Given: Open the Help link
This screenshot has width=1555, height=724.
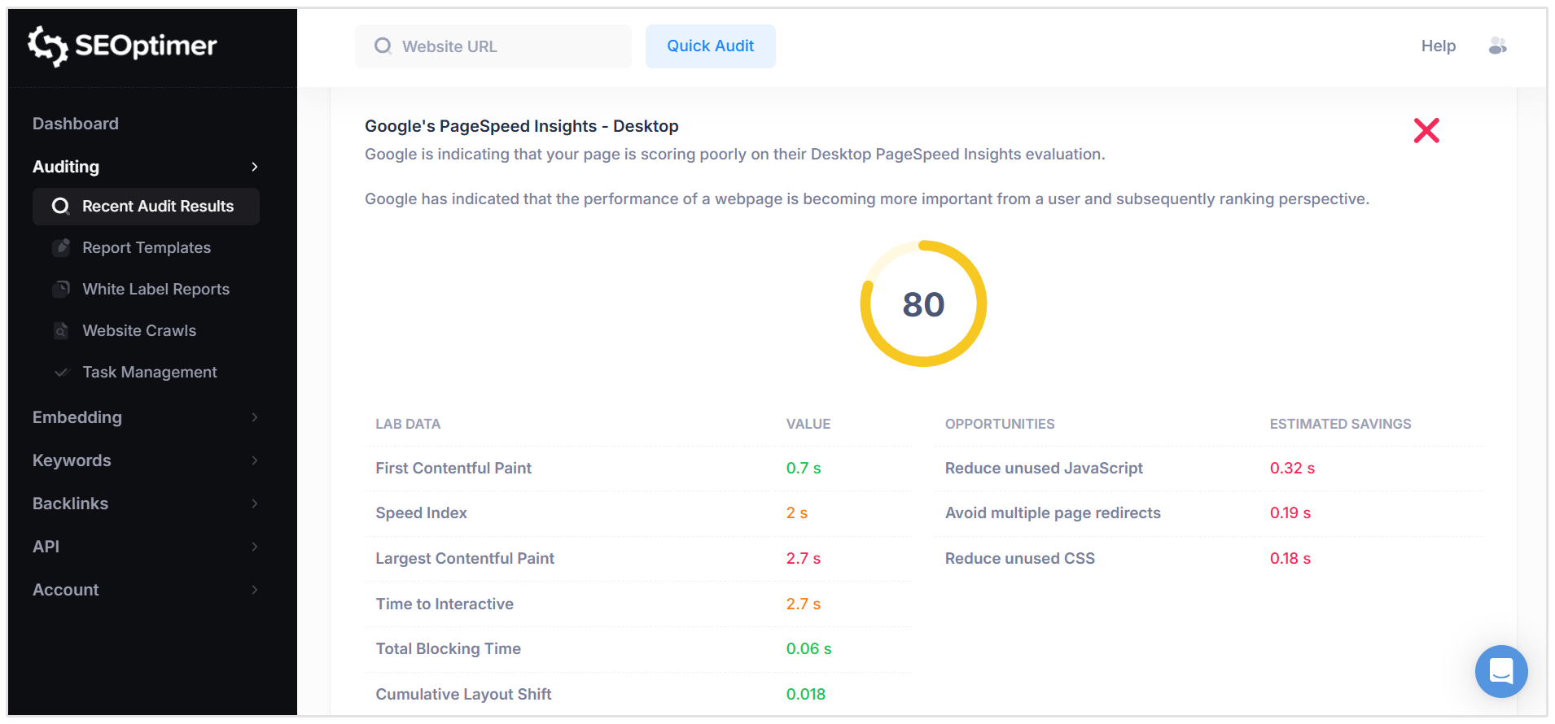Looking at the screenshot, I should [1438, 46].
